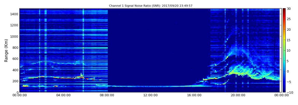Click the 08:00:00 time tick label
This screenshot has height=105, width=298.
coord(107,95)
